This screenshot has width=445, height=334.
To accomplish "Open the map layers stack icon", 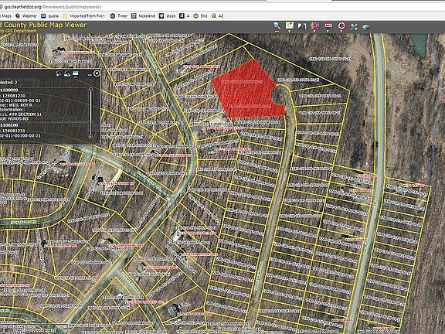I will click(x=366, y=27).
